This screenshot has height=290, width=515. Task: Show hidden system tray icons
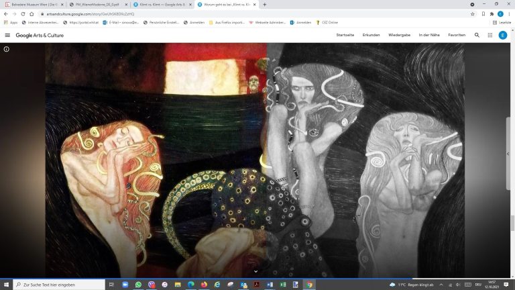point(441,285)
